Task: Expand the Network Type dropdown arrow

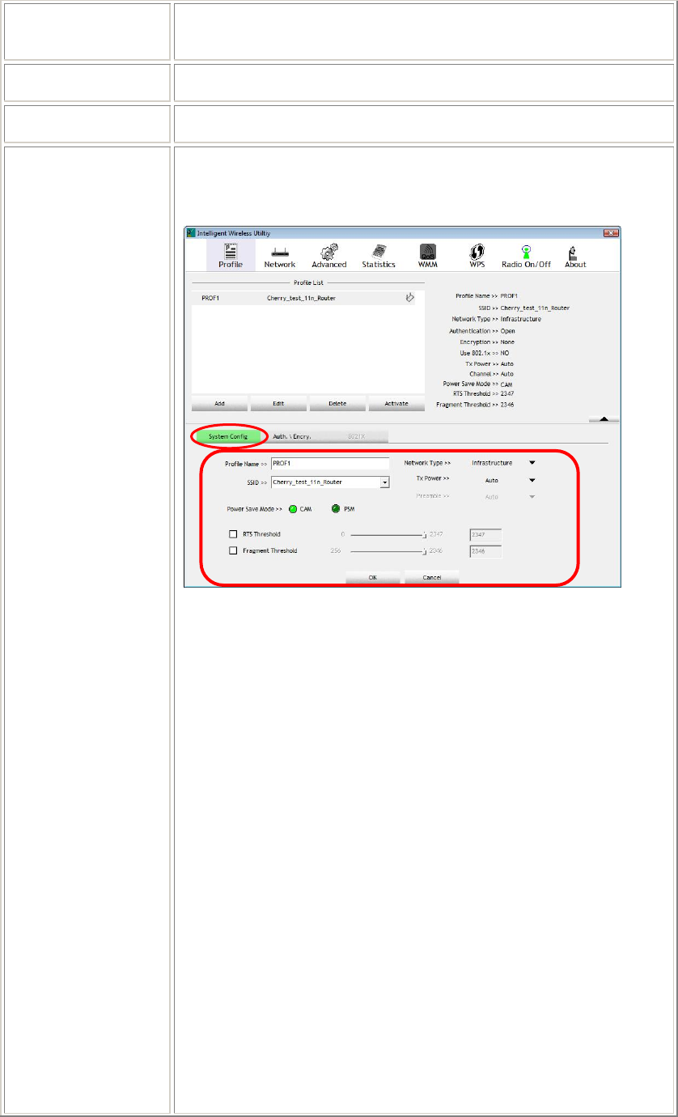Action: click(x=532, y=463)
